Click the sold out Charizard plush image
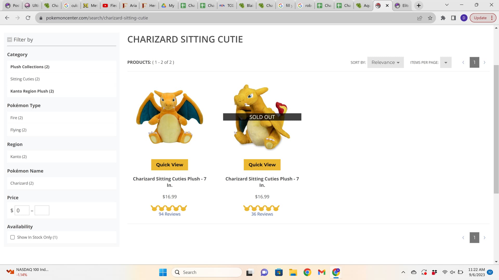Image resolution: width=499 pixels, height=280 pixels. [262, 117]
